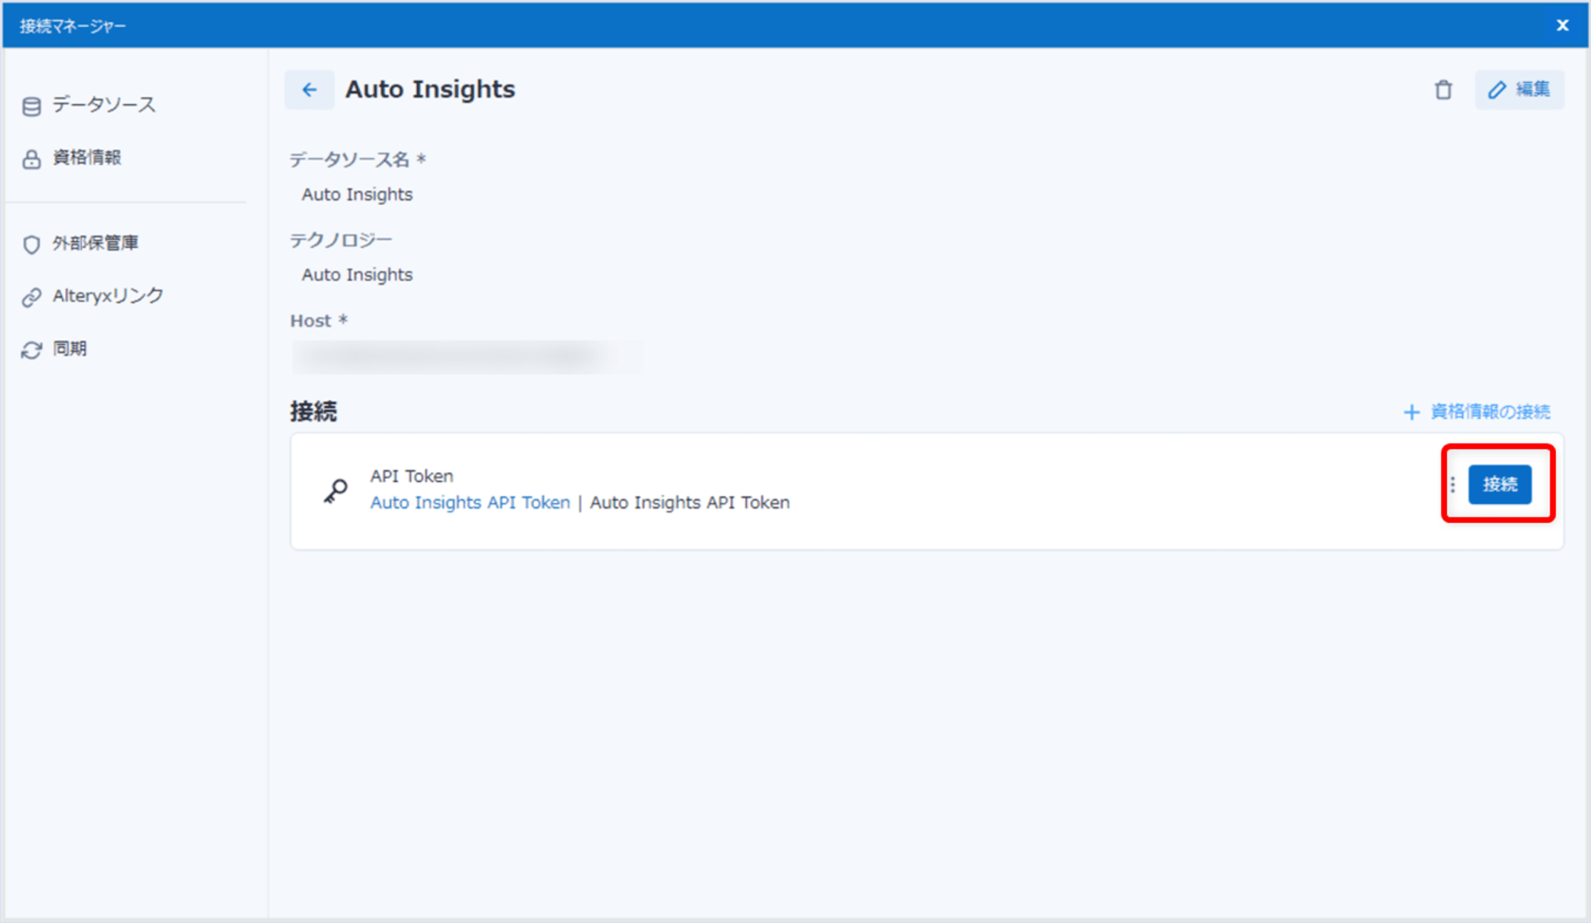Click the database icon beside データソース

point(31,107)
